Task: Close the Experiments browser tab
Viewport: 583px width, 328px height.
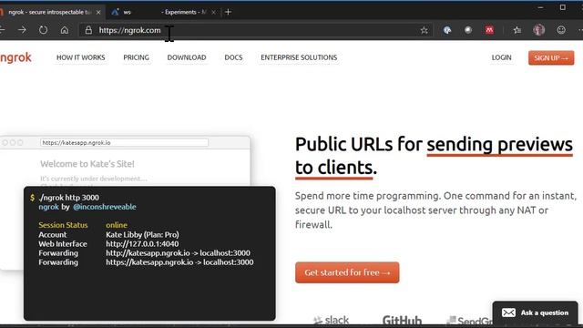Action: coord(213,12)
